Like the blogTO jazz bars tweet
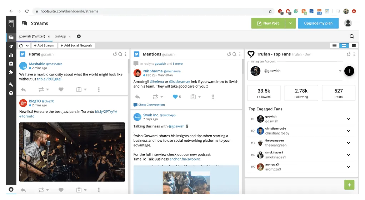Image resolution: width=365 pixels, height=200 pixels. tap(61, 190)
